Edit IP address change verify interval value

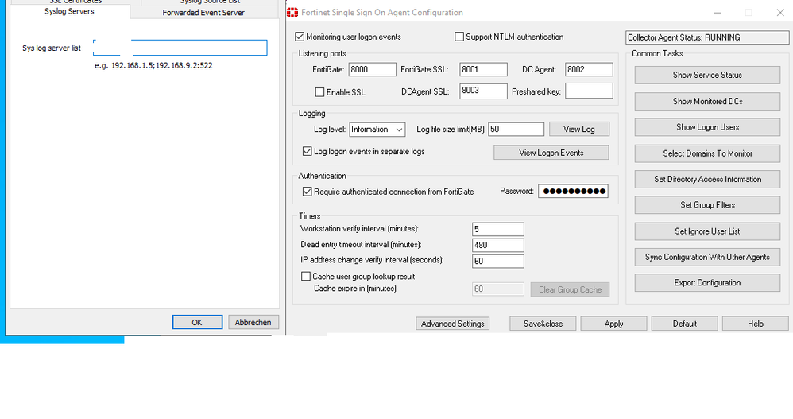pyautogui.click(x=498, y=261)
